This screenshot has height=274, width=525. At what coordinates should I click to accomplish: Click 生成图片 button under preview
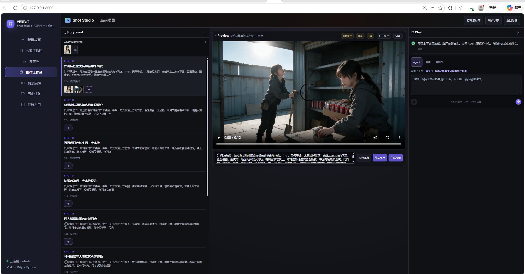[x=380, y=158]
